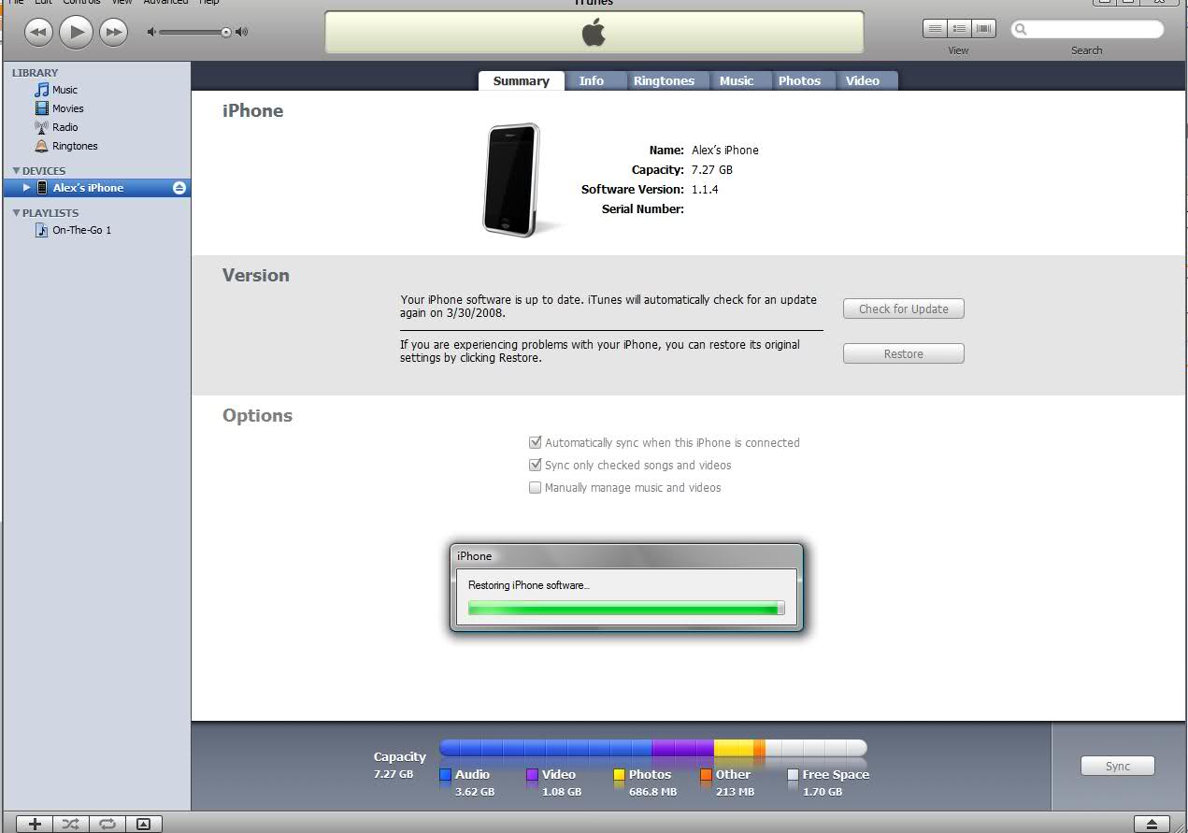Click the Capacity 7.27 GB value

[x=712, y=169]
